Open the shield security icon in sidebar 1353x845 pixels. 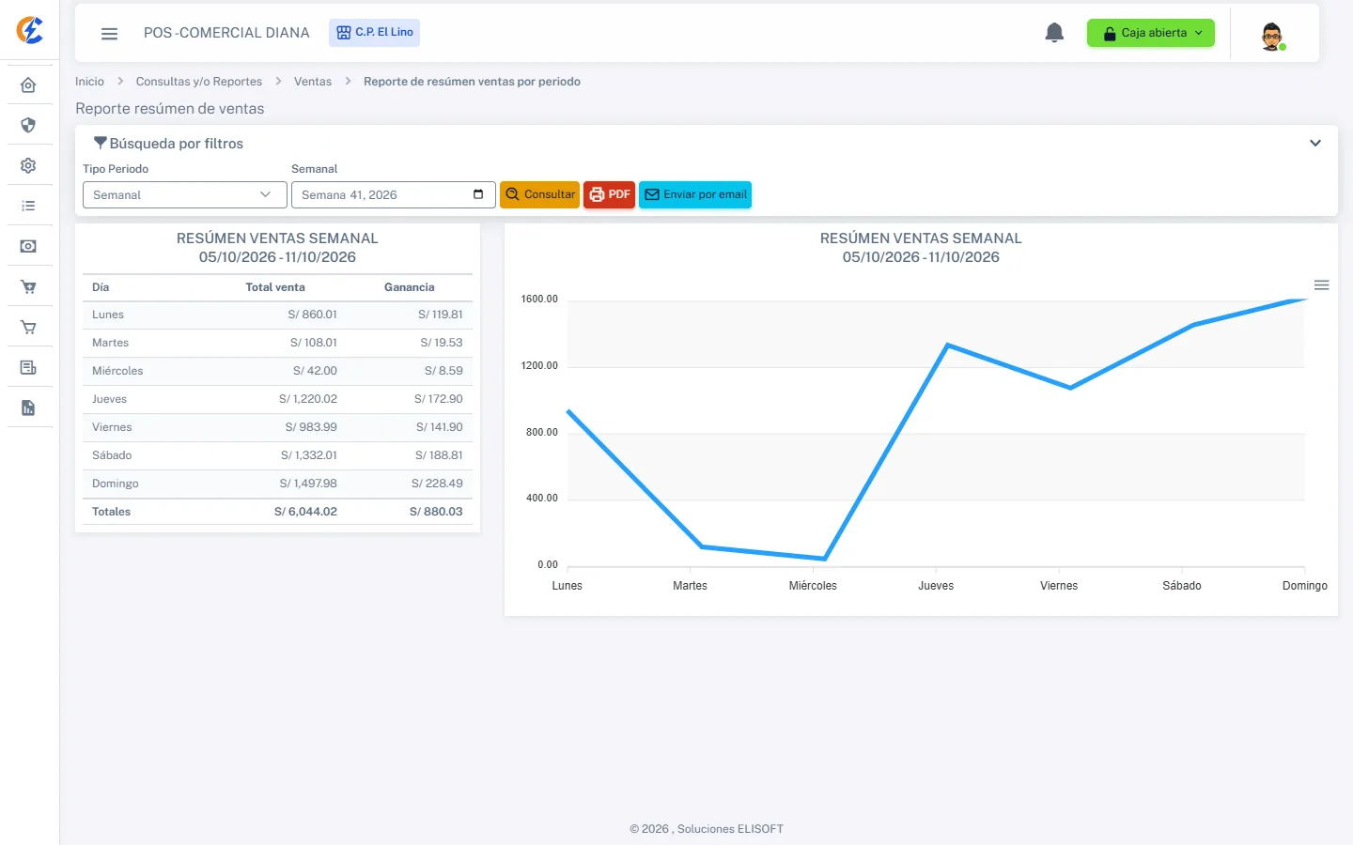click(x=28, y=125)
